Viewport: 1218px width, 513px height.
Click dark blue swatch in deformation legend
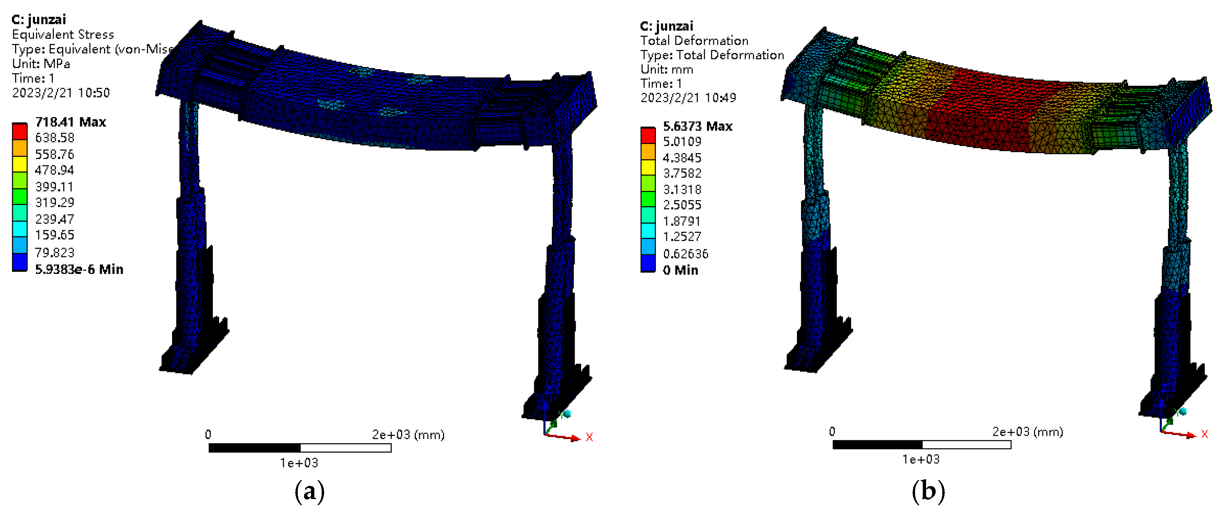coord(648,264)
